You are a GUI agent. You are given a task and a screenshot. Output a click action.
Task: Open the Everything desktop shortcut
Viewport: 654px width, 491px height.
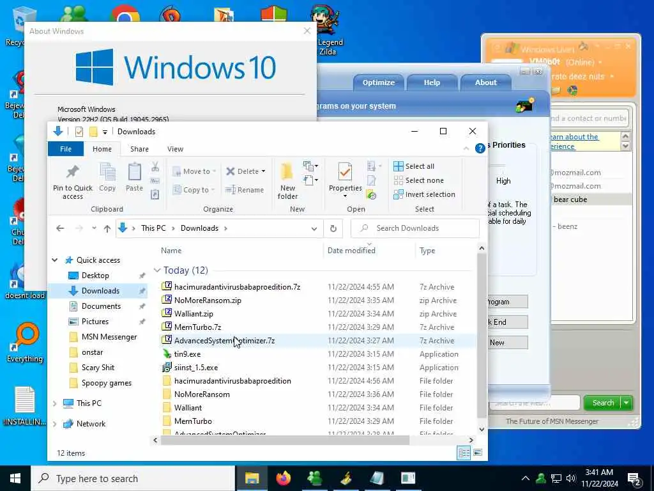(x=25, y=343)
